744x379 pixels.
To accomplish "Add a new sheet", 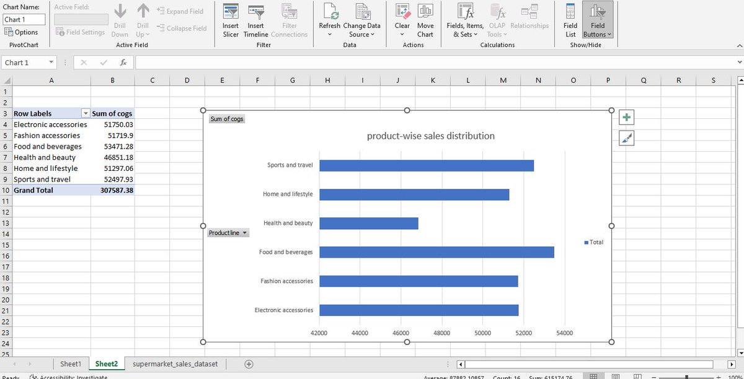I will [249, 364].
